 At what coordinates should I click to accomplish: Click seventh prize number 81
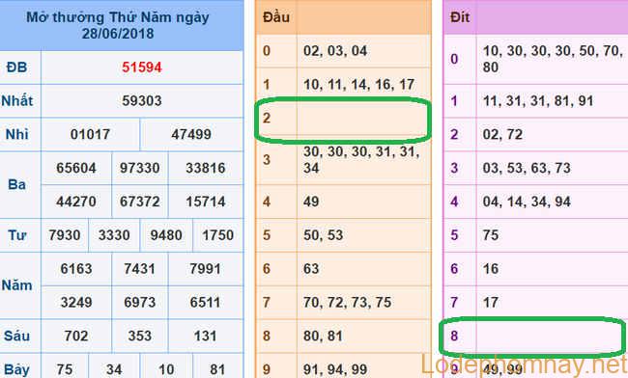tap(217, 369)
